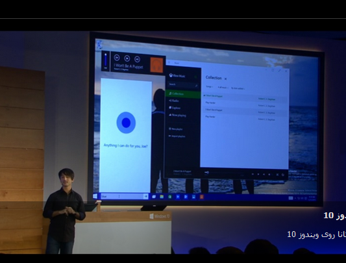Click the arrow submit button in the Cortana search box

pos(145,196)
